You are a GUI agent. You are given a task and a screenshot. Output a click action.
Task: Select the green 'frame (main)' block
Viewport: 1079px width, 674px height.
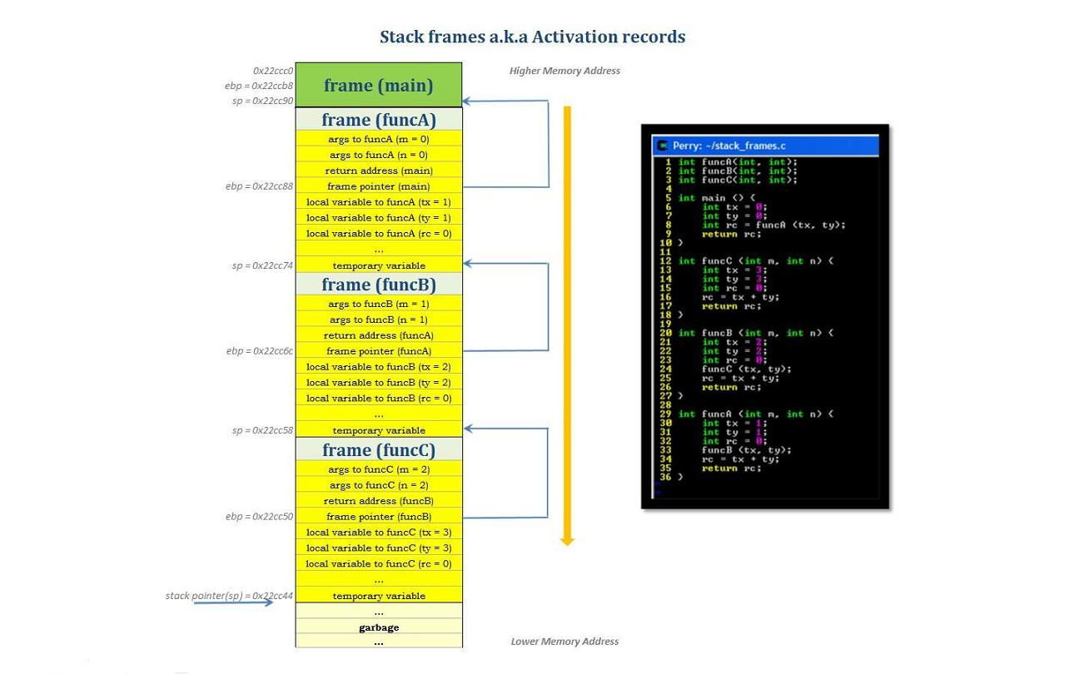(x=379, y=85)
